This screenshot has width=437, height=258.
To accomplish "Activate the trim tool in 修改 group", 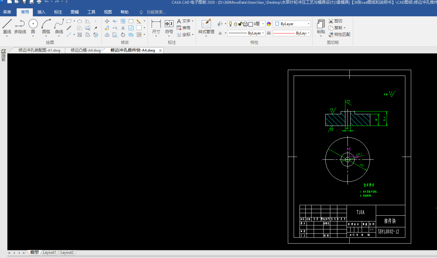I will tap(115, 21).
